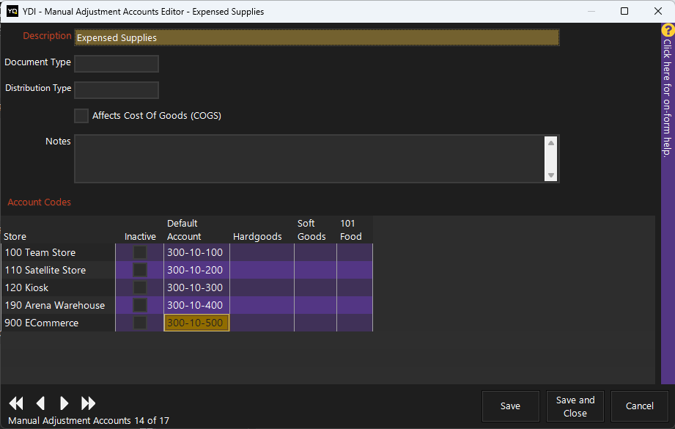The image size is (675, 429).
Task: Click the YDI app icon in title bar
Action: click(12, 12)
